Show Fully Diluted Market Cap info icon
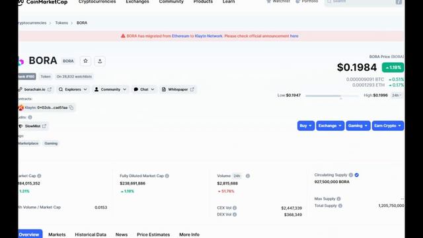 click(x=167, y=176)
